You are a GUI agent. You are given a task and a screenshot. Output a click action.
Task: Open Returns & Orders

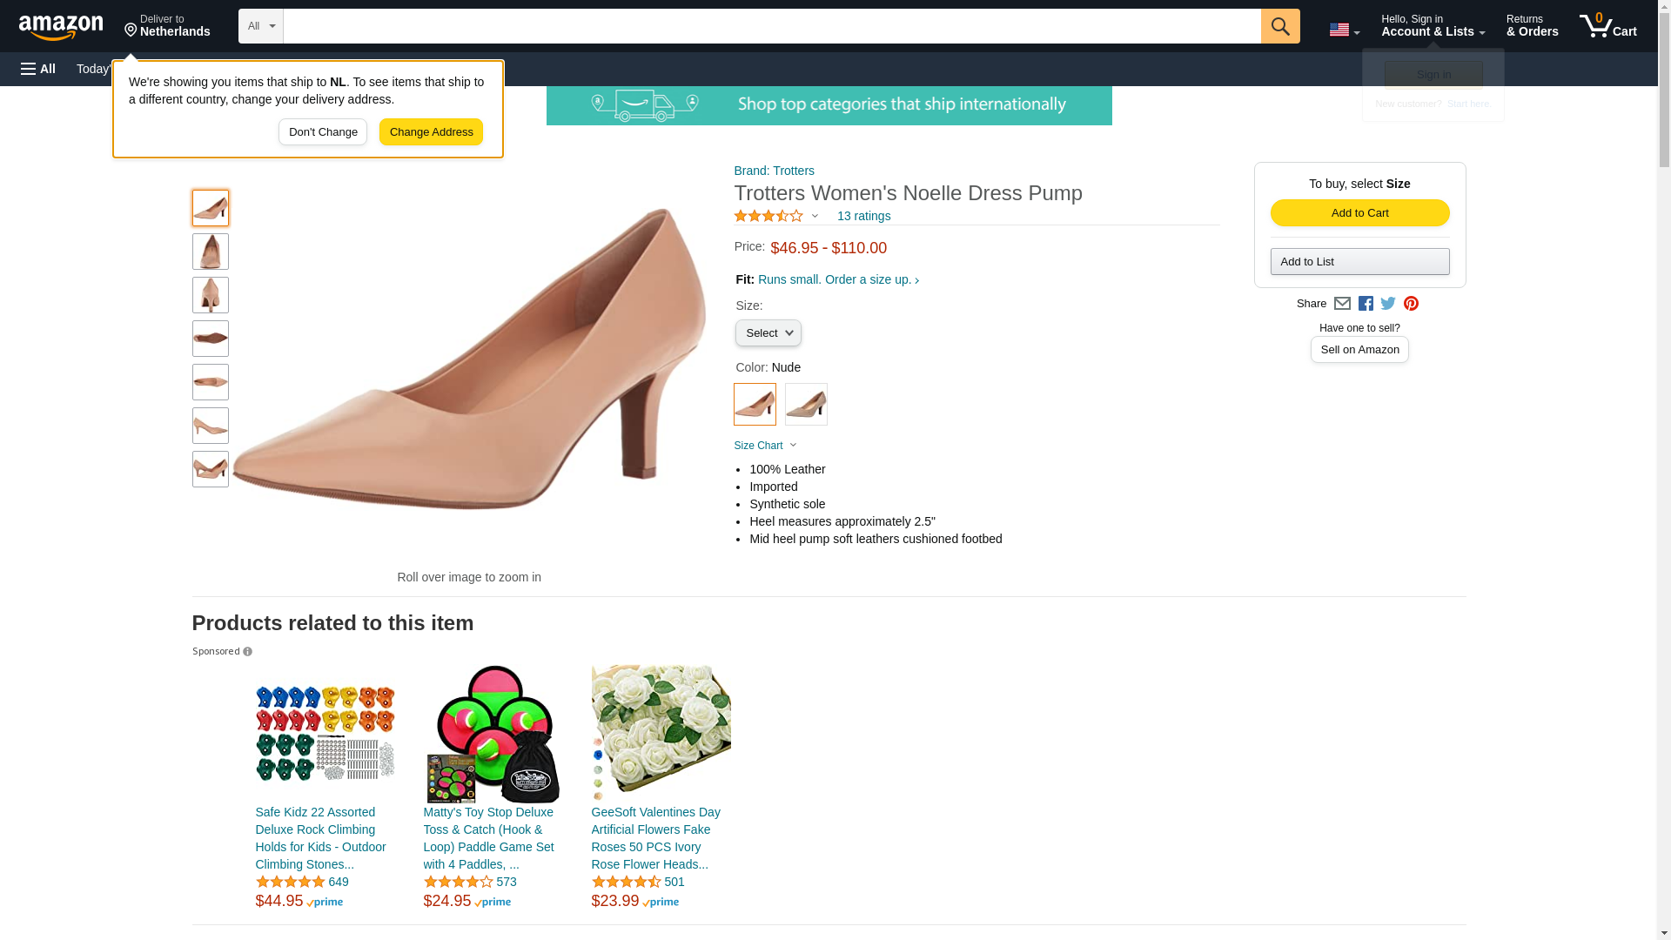(x=1532, y=26)
